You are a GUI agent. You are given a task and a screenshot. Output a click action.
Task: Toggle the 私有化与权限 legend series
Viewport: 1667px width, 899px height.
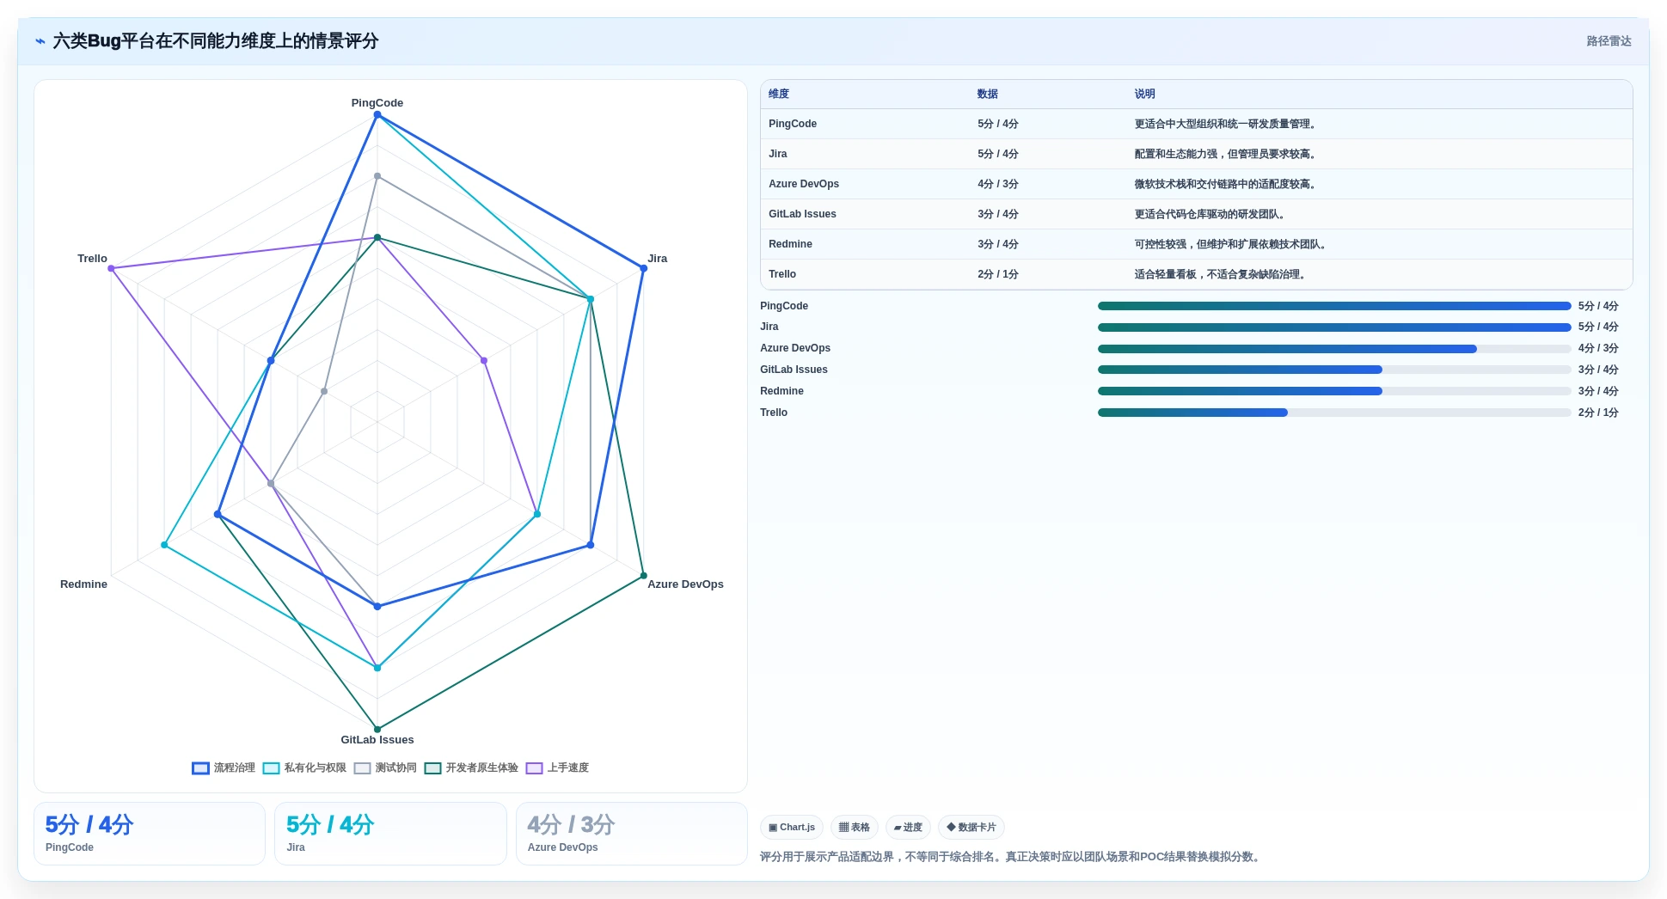(304, 768)
